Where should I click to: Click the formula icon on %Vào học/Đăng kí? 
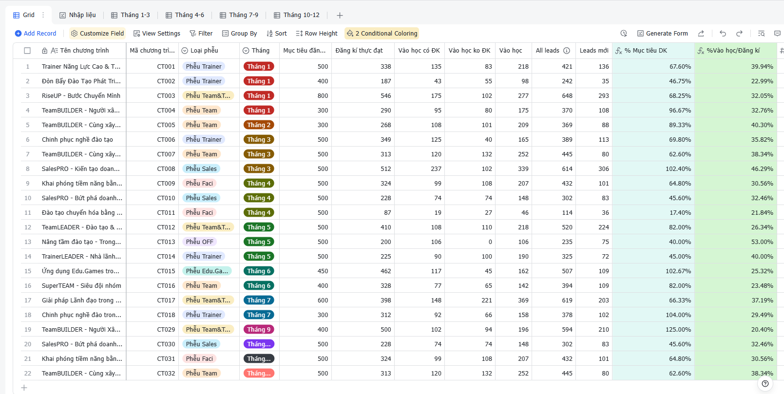(x=701, y=51)
